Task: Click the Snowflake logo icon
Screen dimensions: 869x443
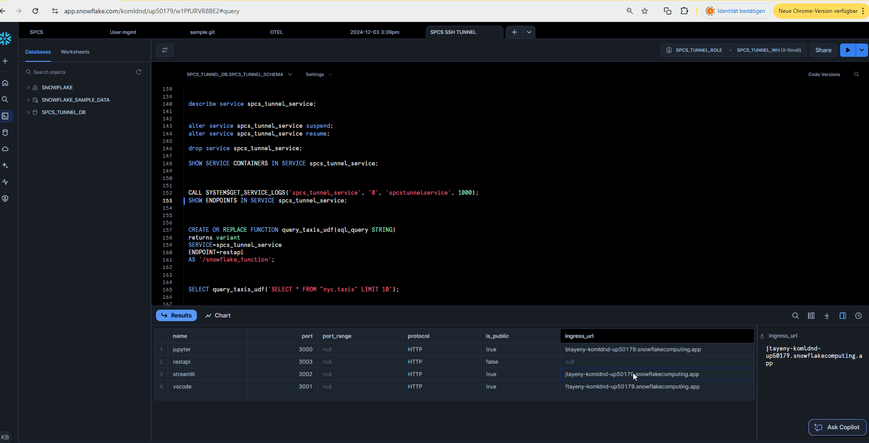Action: [x=6, y=38]
